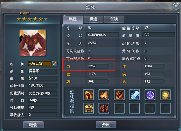Select the 属性 tab
Image resolution: width=181 pixels, height=131 pixels.
tap(73, 19)
